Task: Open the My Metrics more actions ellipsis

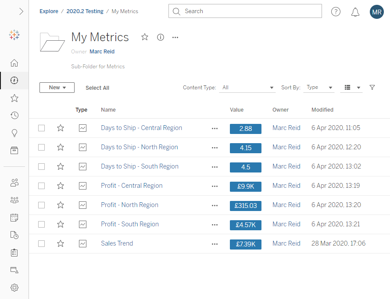Action: [x=175, y=37]
